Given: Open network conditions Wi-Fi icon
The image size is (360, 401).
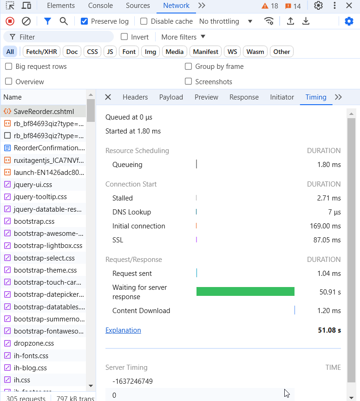Looking at the screenshot, I should (268, 21).
